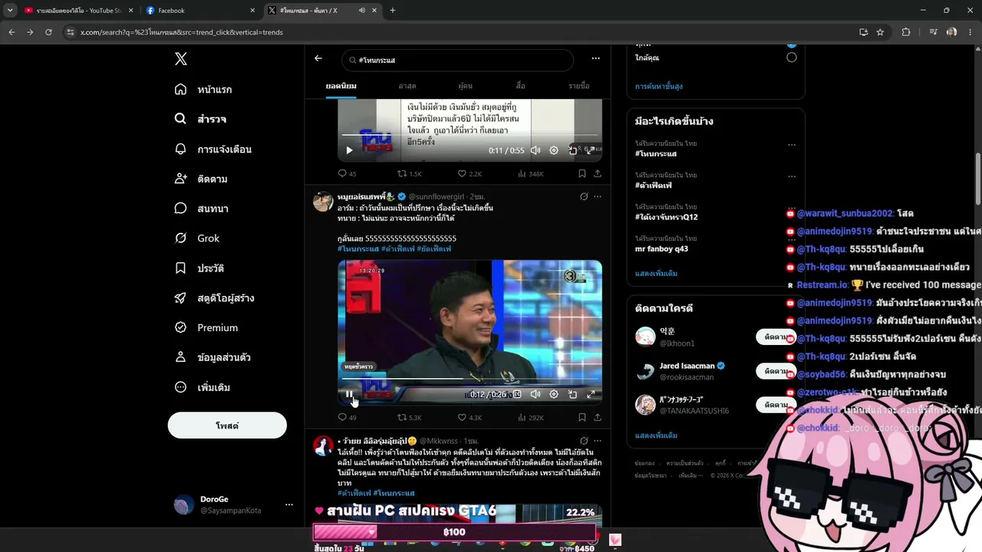Play the 0:11/0:55 video

349,150
